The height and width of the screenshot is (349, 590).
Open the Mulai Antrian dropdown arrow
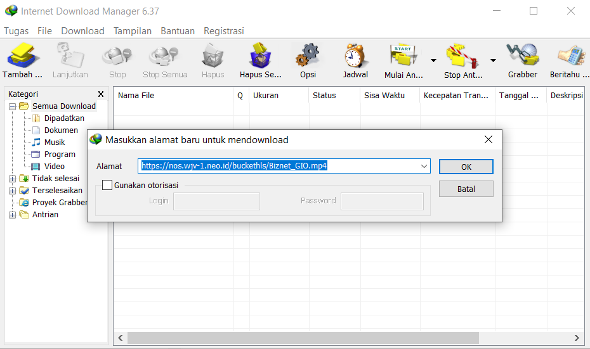[x=433, y=60]
